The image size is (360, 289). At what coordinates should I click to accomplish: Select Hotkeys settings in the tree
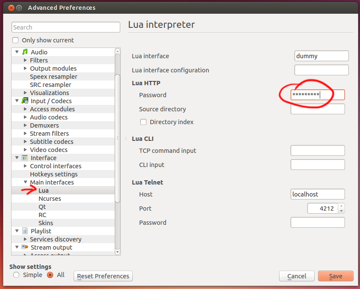click(x=54, y=174)
